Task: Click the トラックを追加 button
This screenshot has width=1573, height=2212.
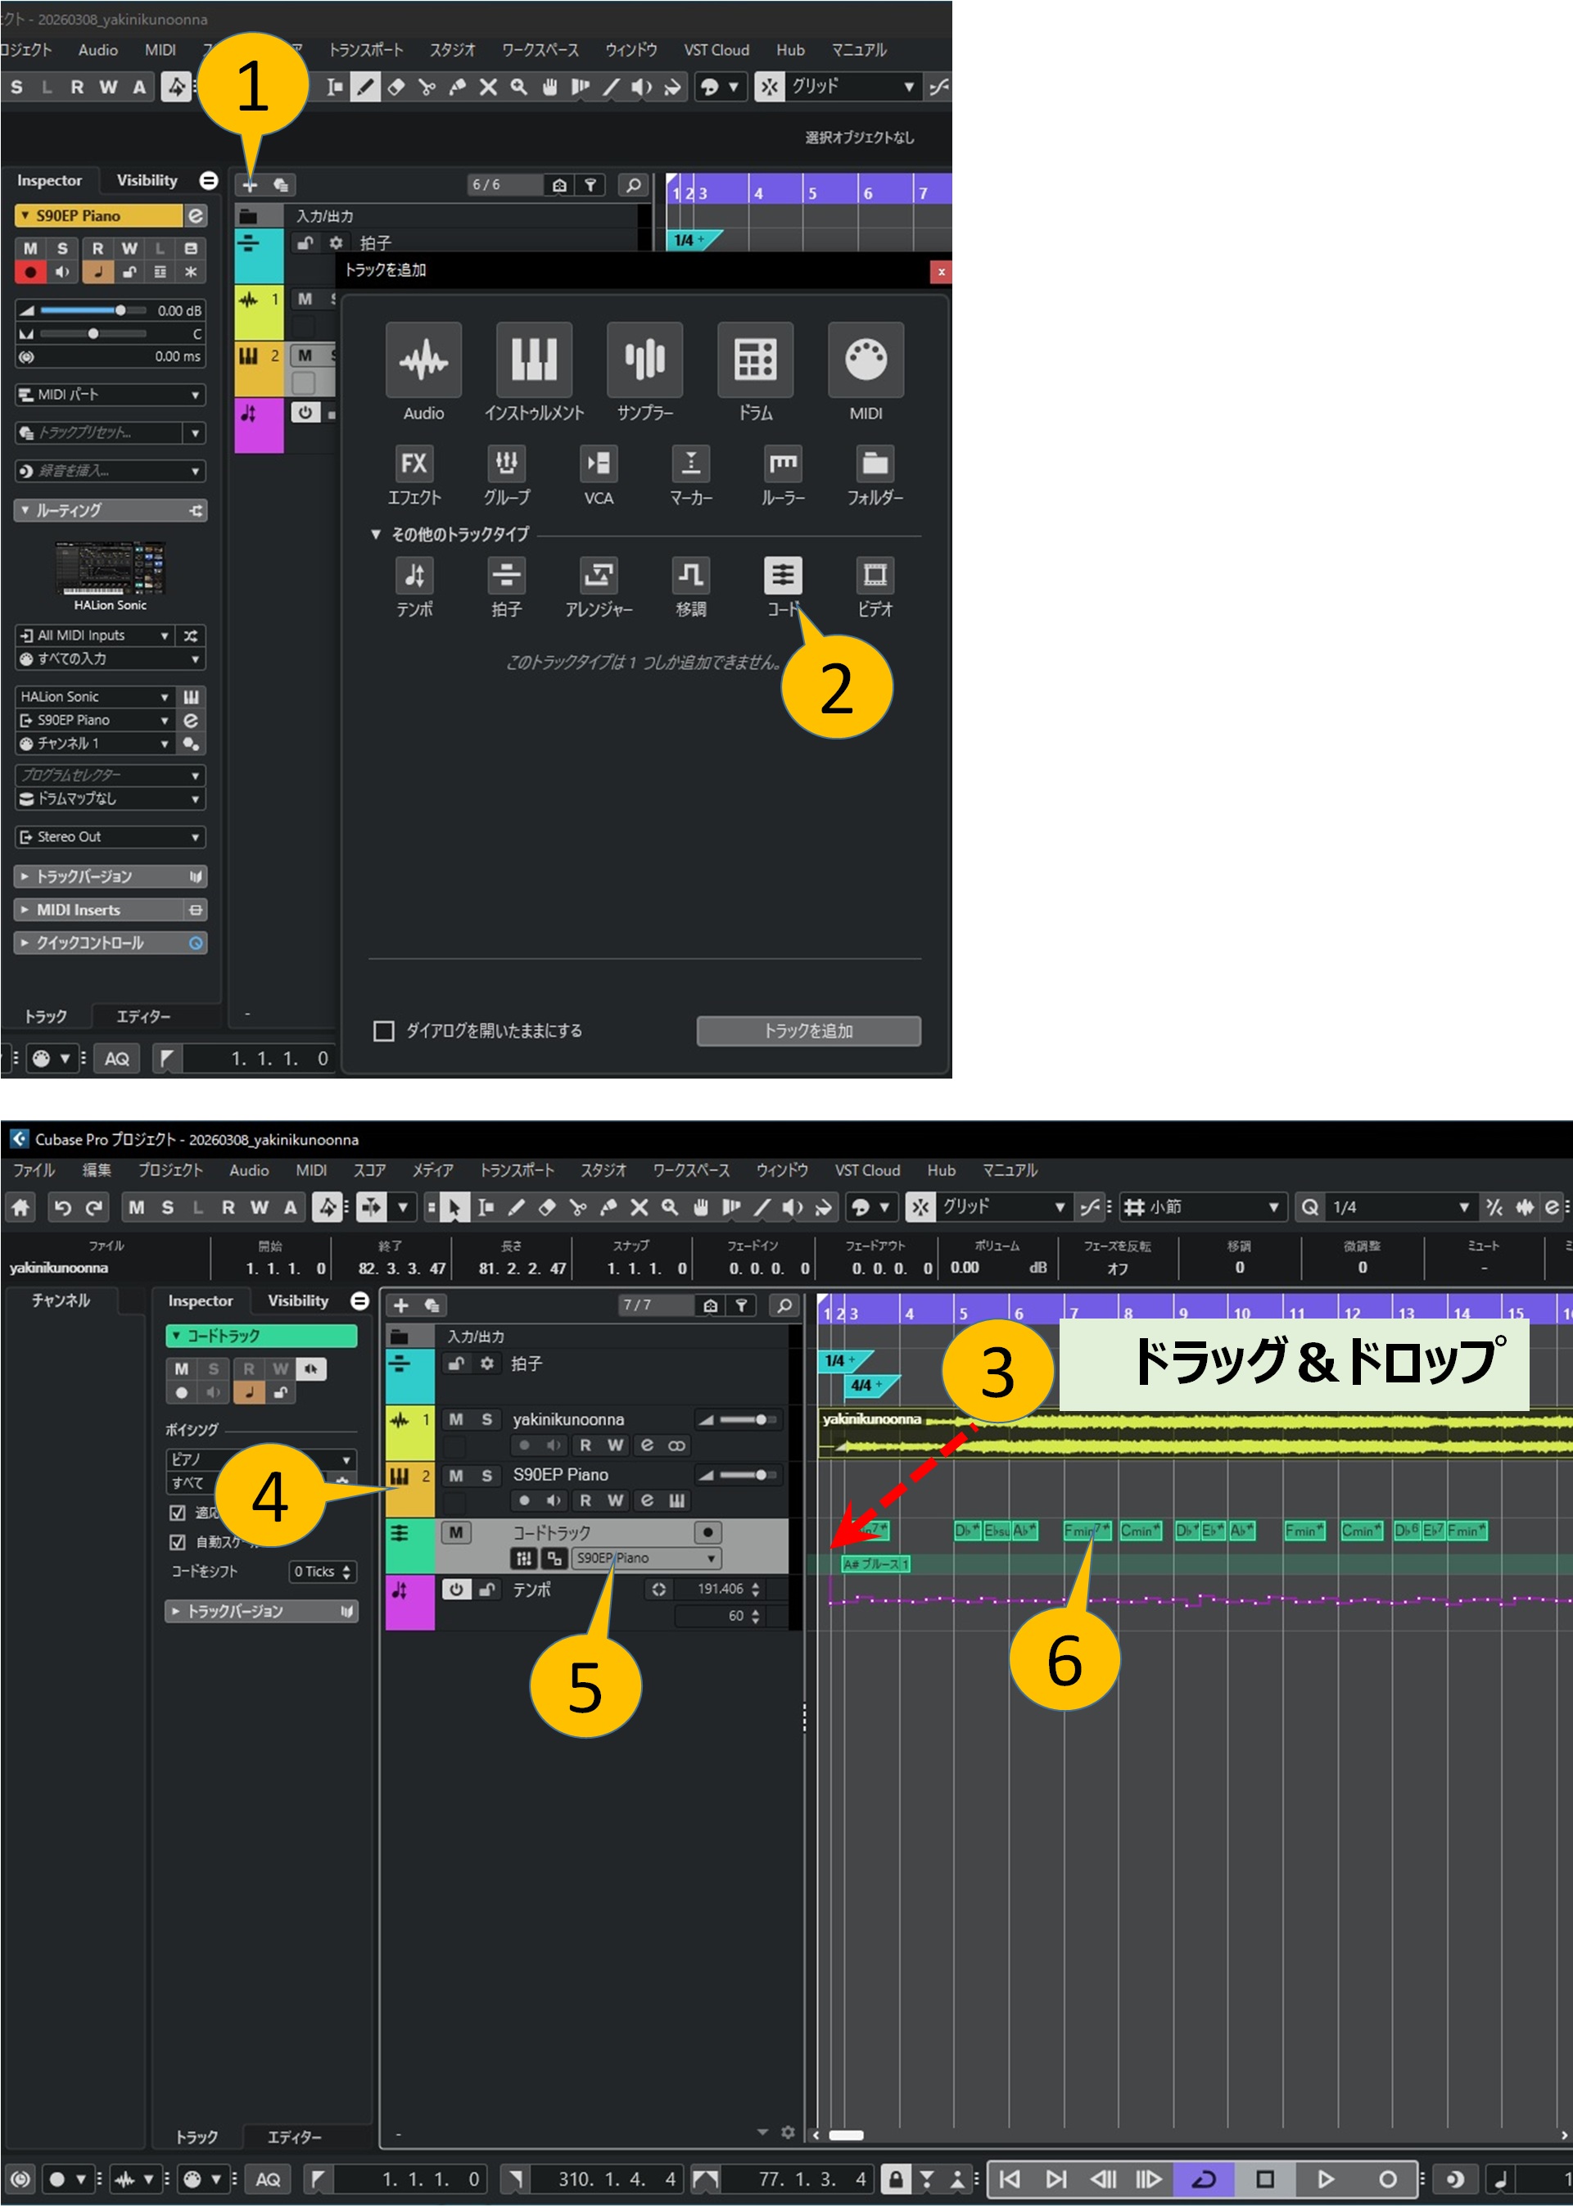Action: 808,1031
